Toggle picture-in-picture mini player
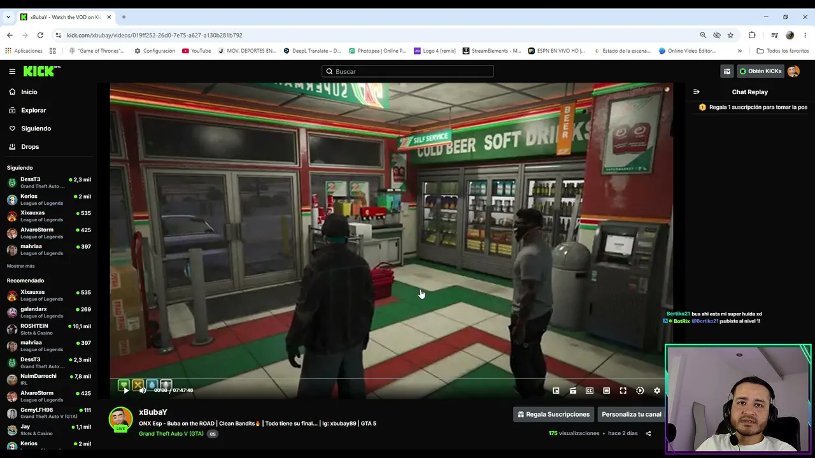This screenshot has width=815, height=458. click(x=556, y=391)
